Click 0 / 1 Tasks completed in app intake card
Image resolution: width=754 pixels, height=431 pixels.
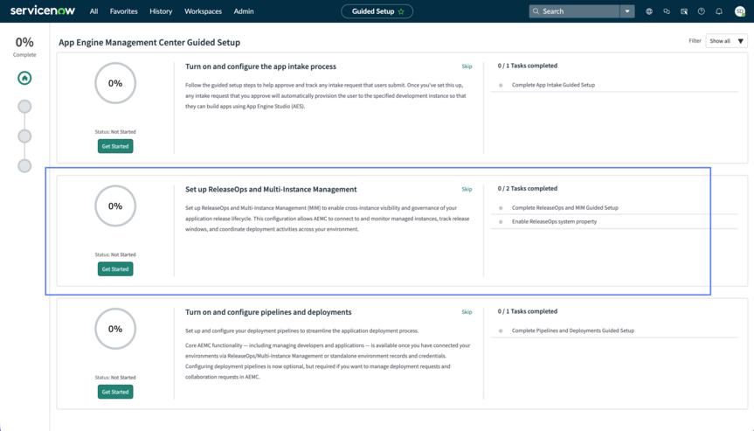pos(528,66)
